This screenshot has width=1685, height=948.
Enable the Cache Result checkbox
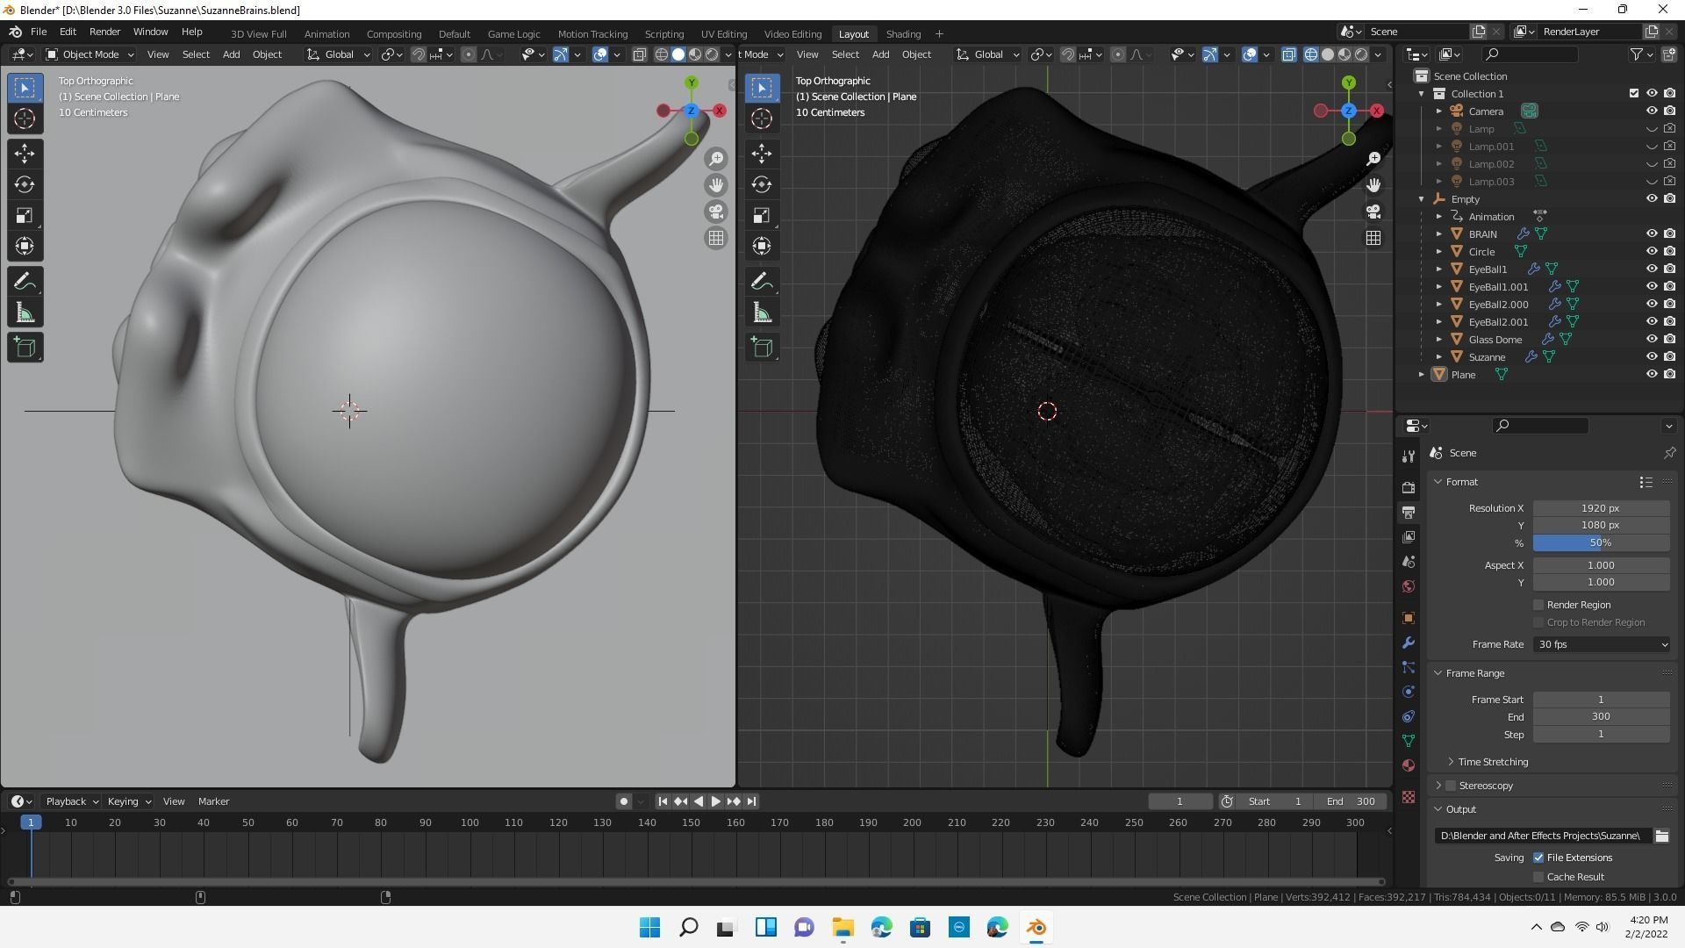[1538, 877]
